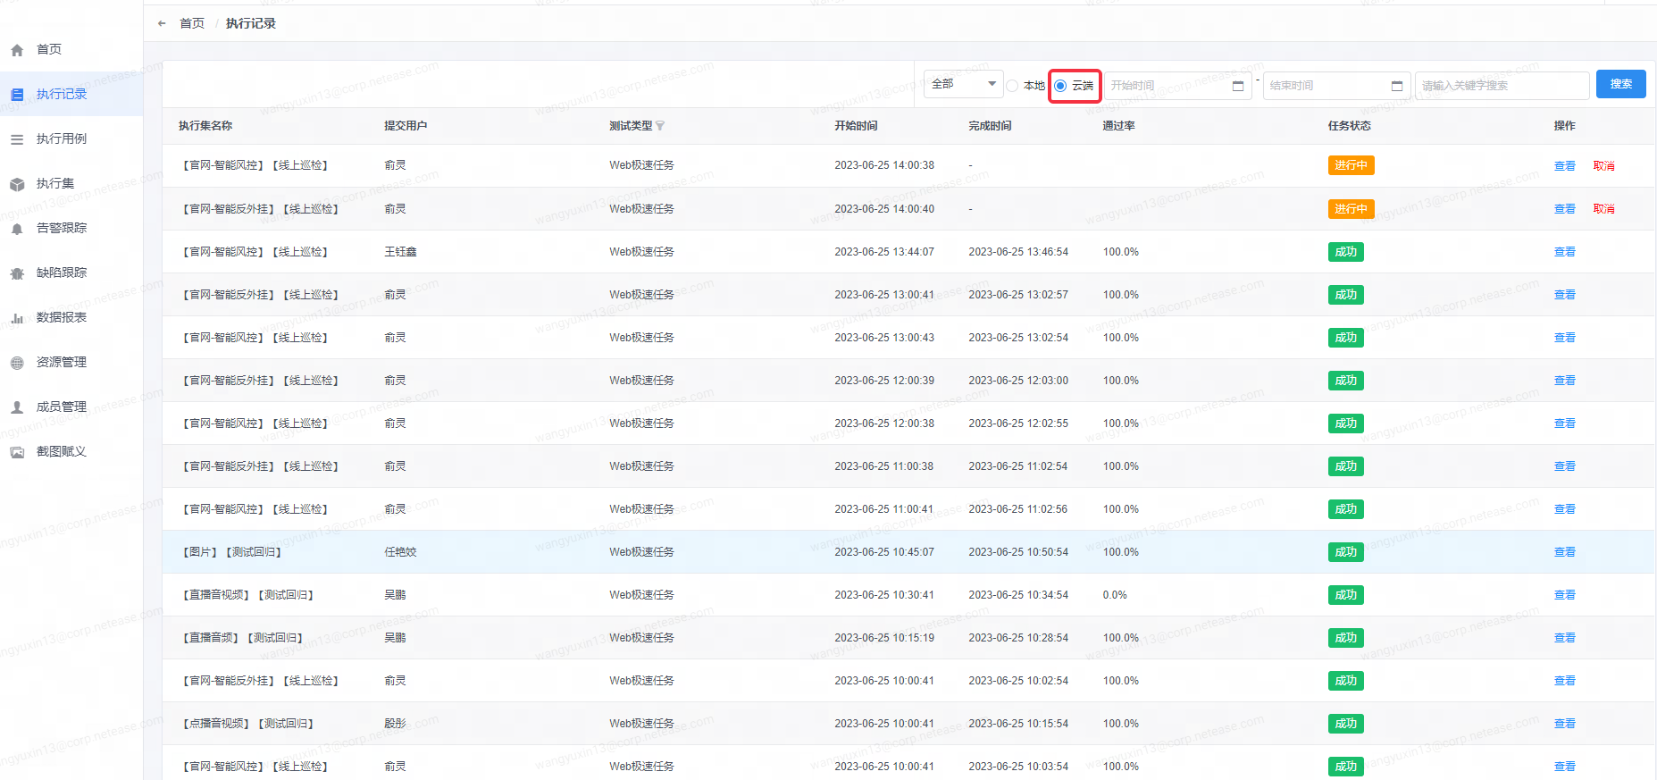
Task: Click the 开始时间 date field
Action: 1177,86
